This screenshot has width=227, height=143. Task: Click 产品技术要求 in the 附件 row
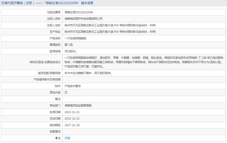[x=73, y=86]
